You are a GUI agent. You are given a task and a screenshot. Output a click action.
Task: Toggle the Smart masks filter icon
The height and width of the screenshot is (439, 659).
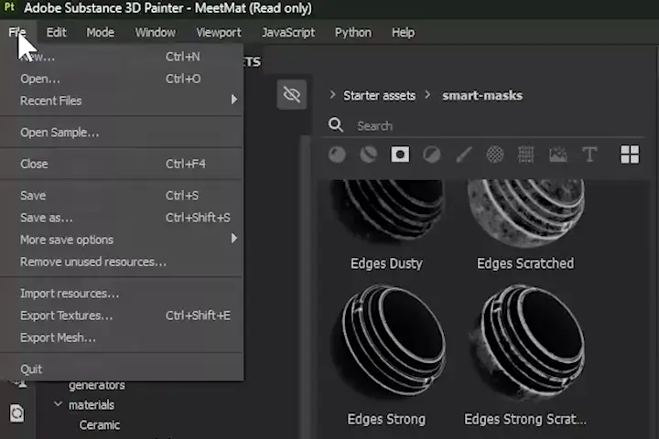coord(400,155)
